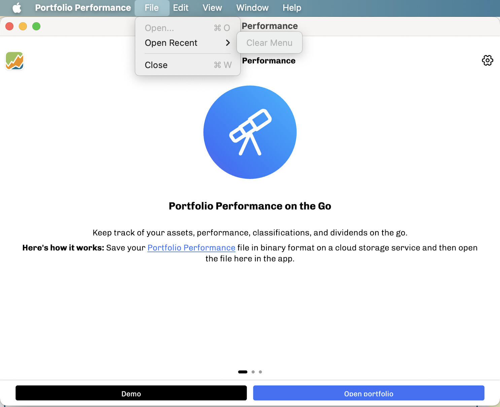Click the red close window button

[9, 26]
